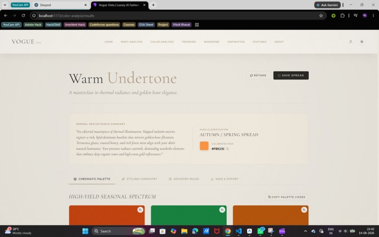The width and height of the screenshot is (379, 237).
Task: Select the Chromatic Palette tab
Action: [x=92, y=179]
